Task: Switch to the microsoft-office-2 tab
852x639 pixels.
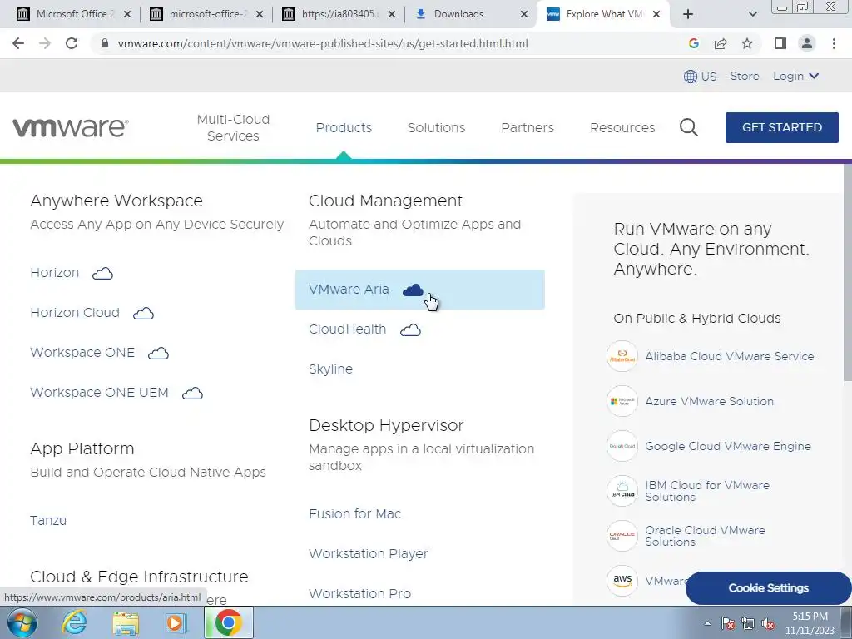Action: (206, 14)
